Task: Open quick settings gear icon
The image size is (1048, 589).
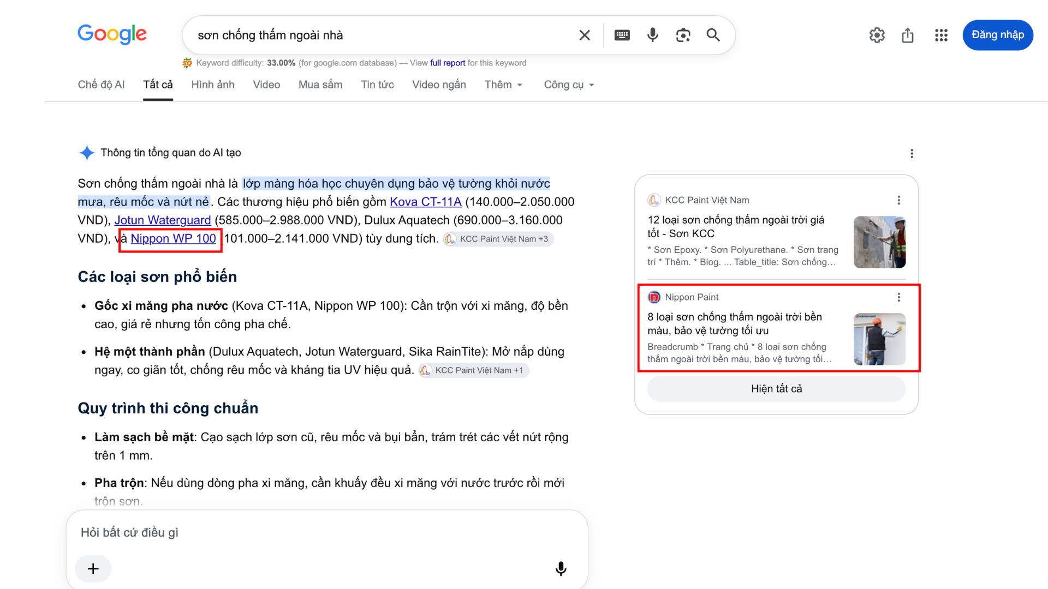Action: pos(877,35)
